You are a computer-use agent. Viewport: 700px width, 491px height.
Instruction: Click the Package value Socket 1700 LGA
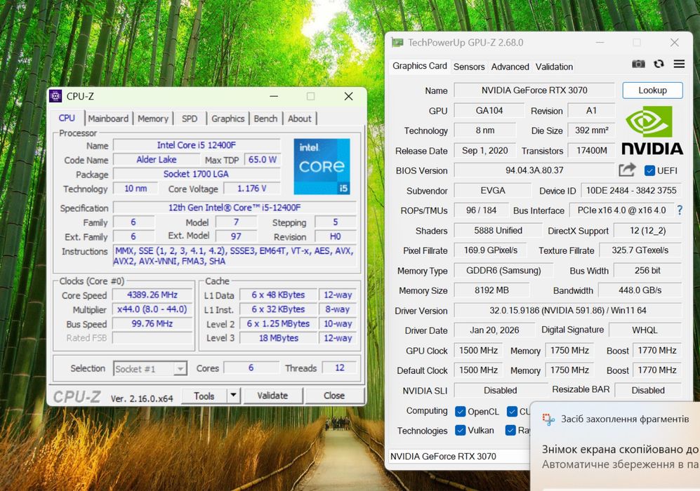point(197,174)
